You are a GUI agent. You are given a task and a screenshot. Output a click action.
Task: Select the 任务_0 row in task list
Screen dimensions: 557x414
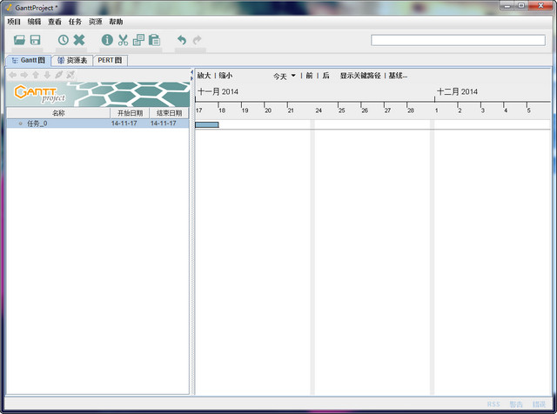coord(37,124)
